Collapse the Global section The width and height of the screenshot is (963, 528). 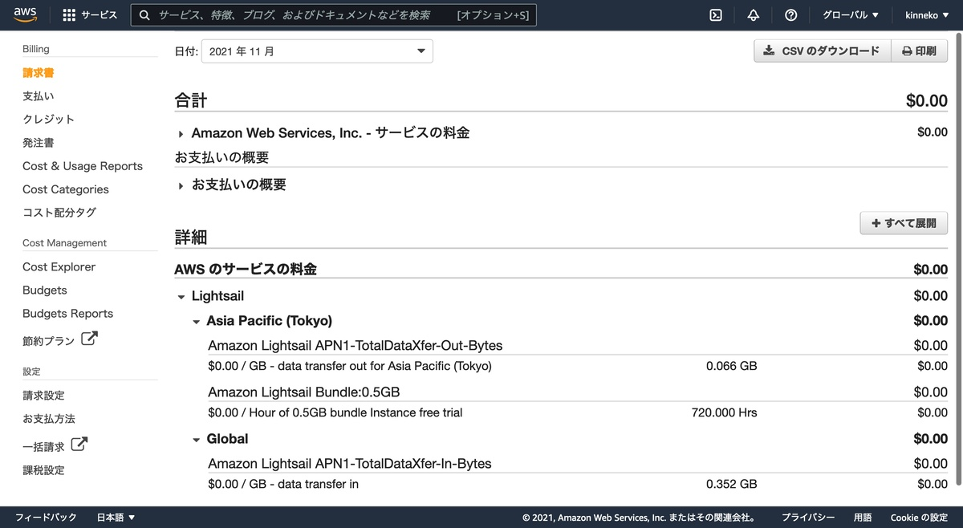(197, 440)
